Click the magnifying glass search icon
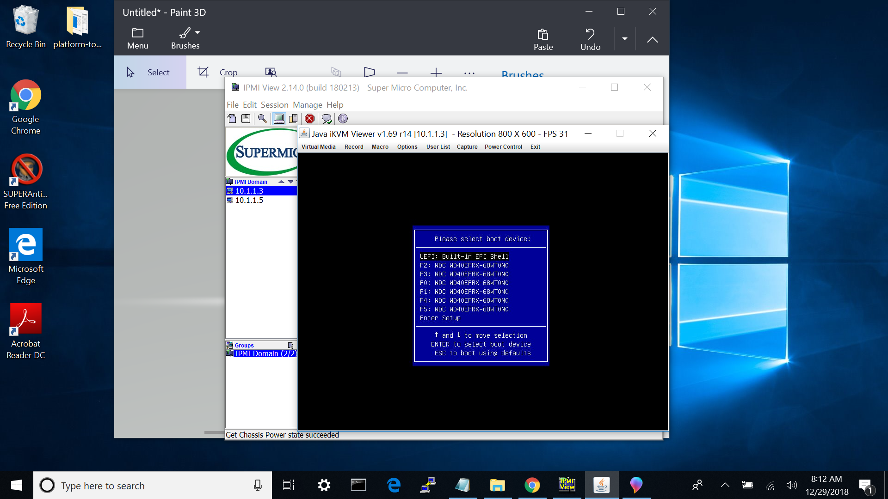Image resolution: width=888 pixels, height=499 pixels. [x=262, y=119]
